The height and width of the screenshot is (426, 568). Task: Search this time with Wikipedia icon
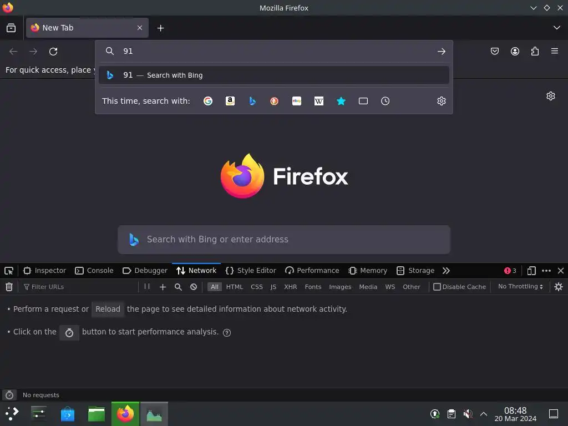click(319, 101)
